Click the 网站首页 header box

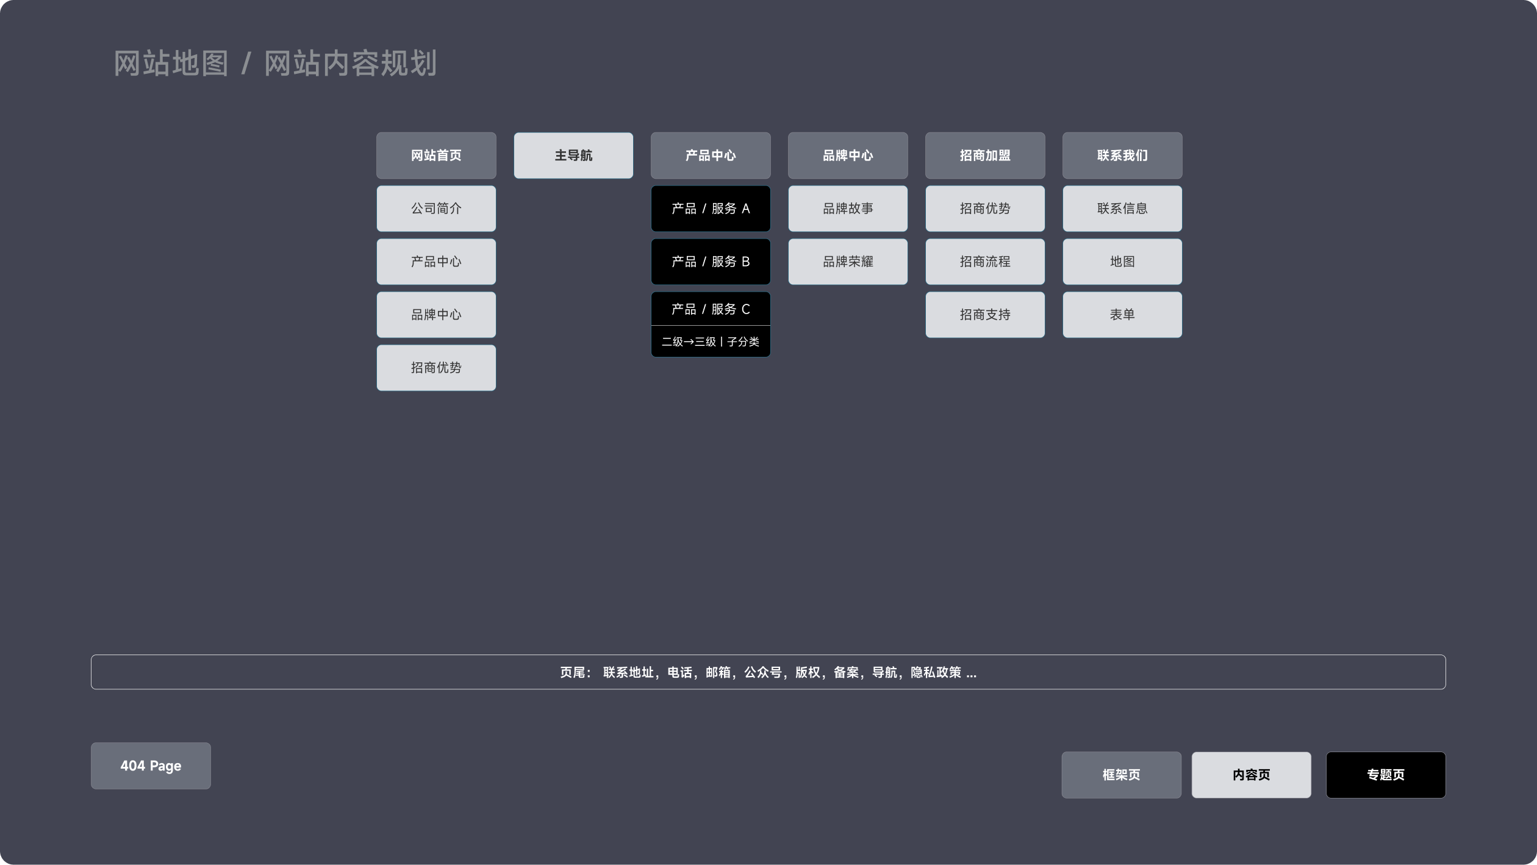click(x=436, y=156)
